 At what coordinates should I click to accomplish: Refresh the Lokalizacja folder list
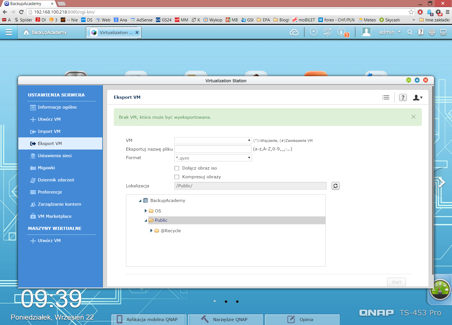pos(335,186)
